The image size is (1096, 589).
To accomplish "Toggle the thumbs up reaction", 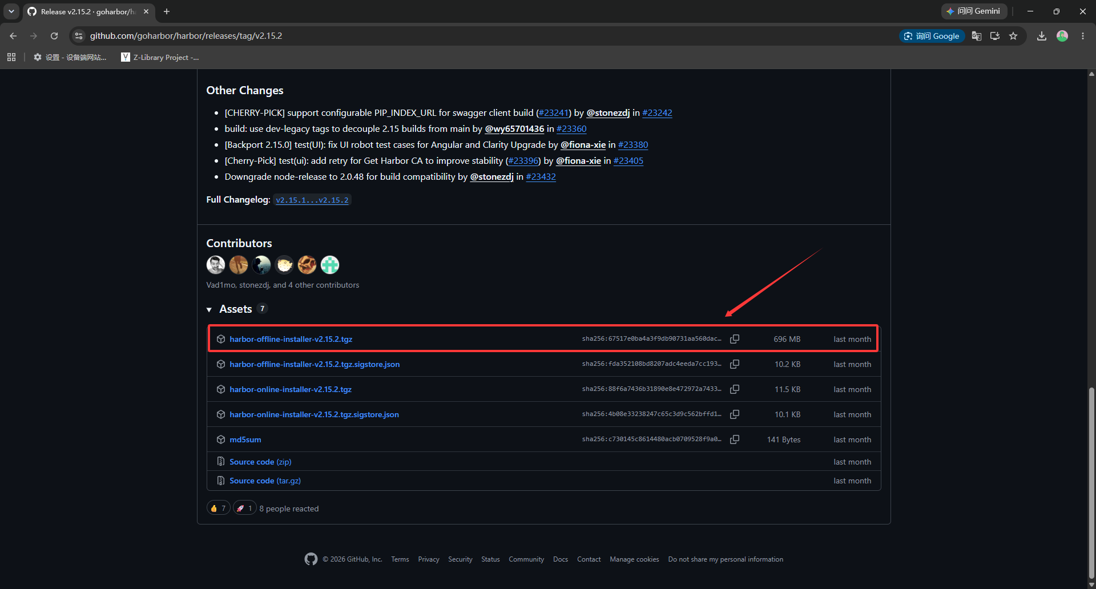I will 219,508.
